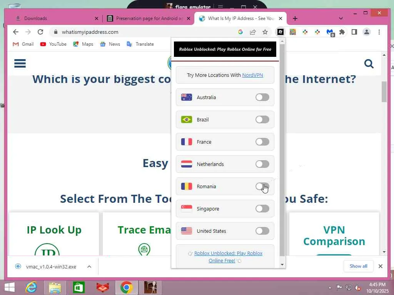394x295 pixels.
Task: Click the VPN Comparison card
Action: pyautogui.click(x=334, y=234)
